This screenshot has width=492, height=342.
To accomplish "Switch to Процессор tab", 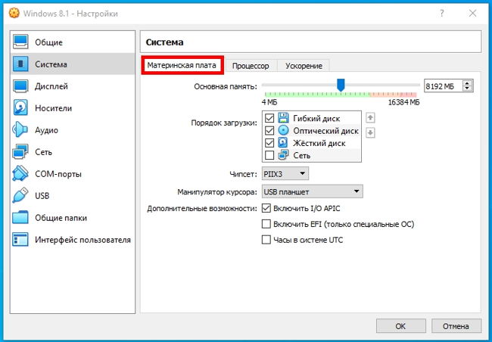I will (251, 66).
